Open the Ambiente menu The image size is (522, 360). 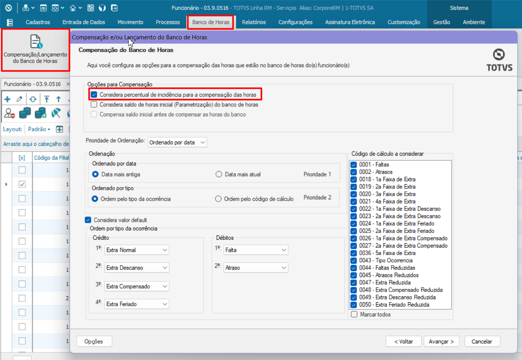tap(474, 22)
